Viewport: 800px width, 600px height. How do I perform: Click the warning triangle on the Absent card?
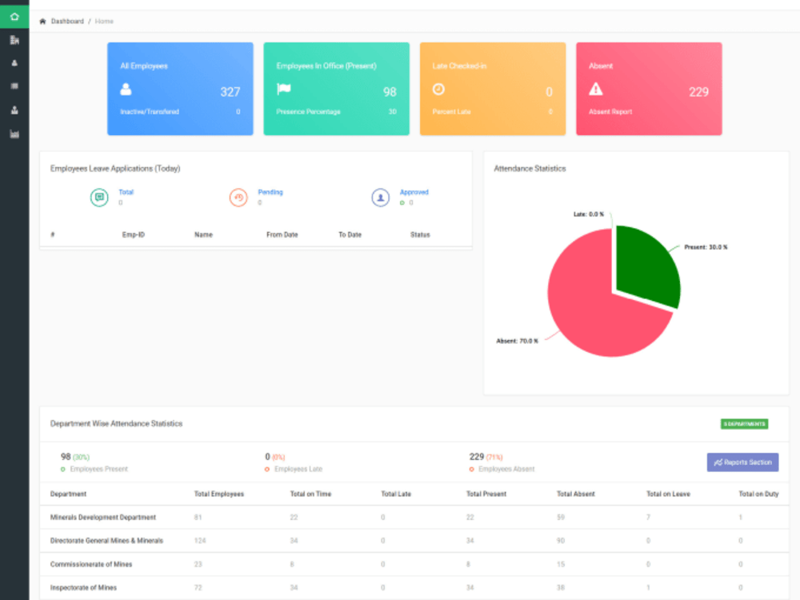pos(594,90)
